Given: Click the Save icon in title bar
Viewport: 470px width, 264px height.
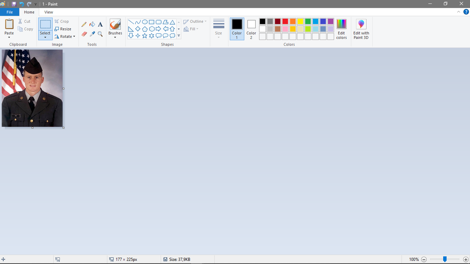Looking at the screenshot, I should [x=14, y=4].
